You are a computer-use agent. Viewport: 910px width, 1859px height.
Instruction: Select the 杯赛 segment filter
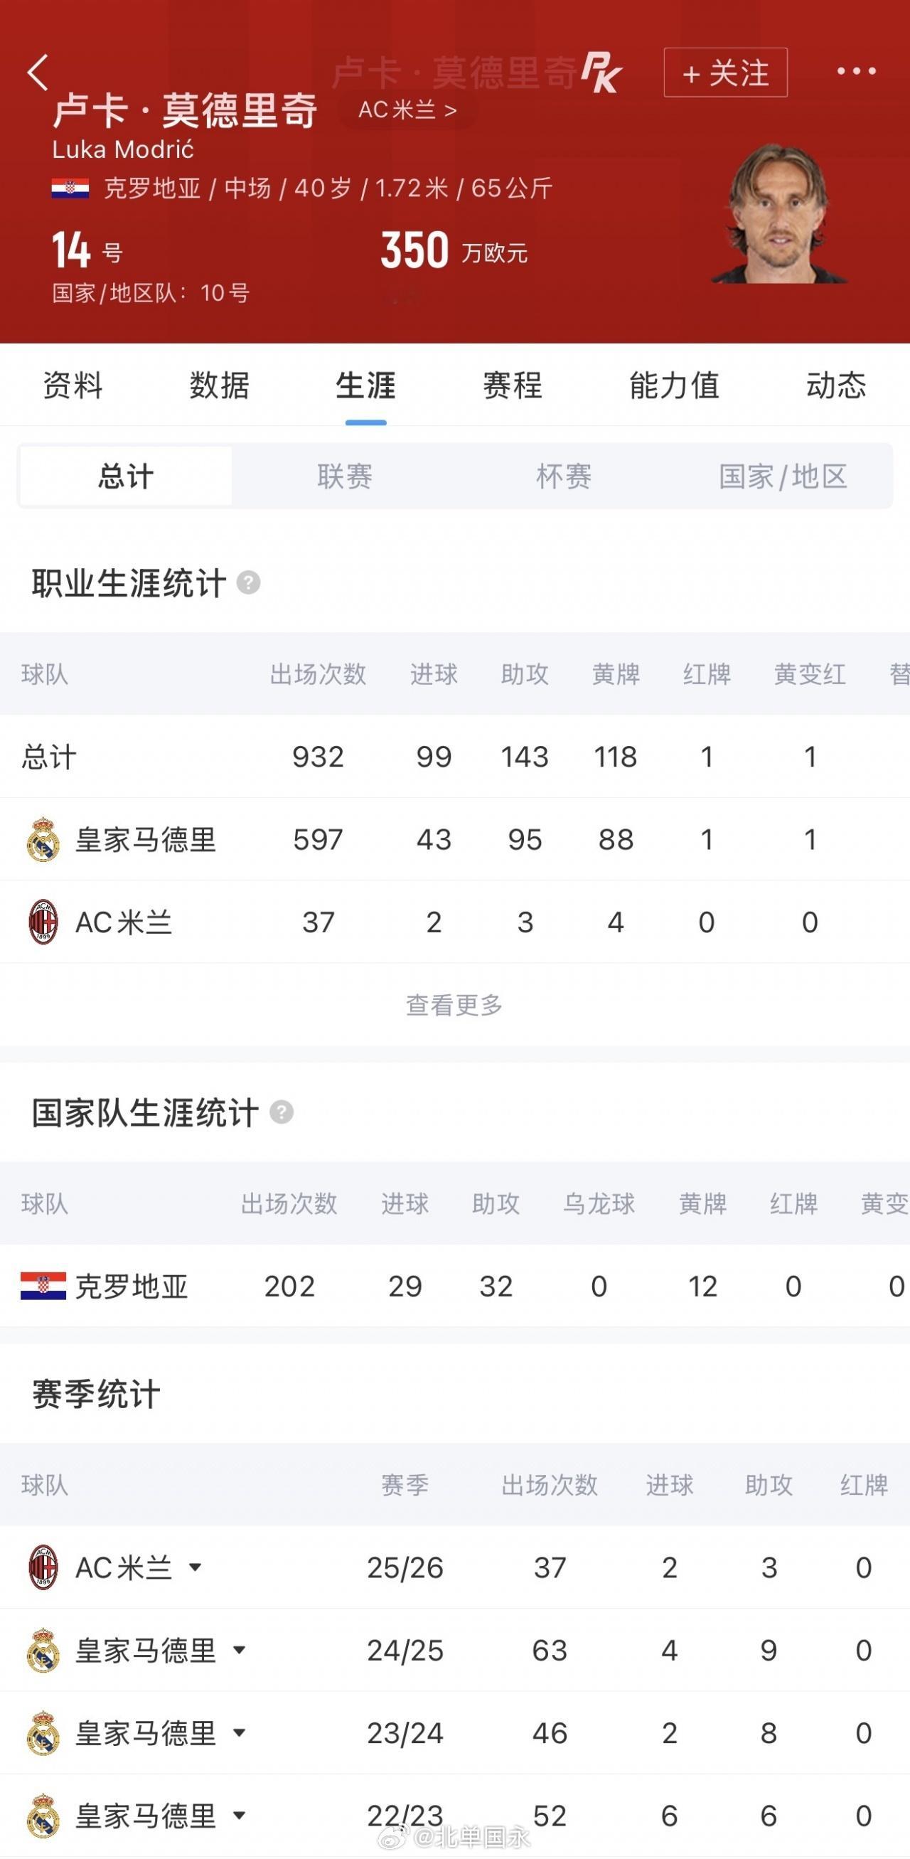[564, 476]
